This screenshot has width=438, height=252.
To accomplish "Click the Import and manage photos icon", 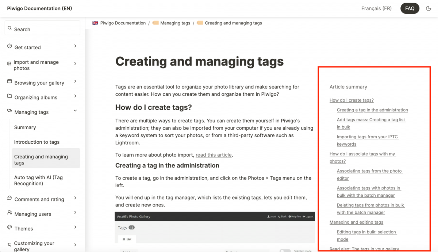I will [x=8, y=63].
